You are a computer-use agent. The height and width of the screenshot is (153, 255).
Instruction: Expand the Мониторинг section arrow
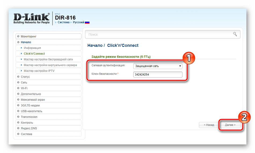(x=18, y=36)
